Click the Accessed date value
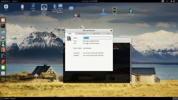The height and width of the screenshot is (100, 178). 93,53
